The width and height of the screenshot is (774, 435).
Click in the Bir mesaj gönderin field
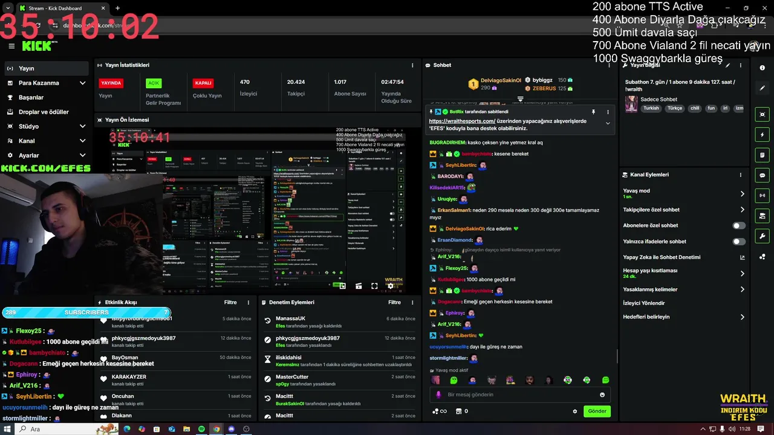click(520, 395)
